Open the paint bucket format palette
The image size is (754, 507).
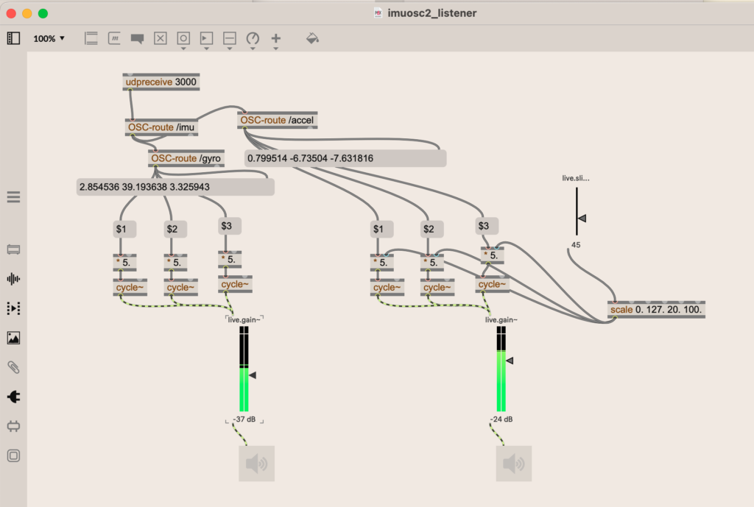click(x=312, y=38)
